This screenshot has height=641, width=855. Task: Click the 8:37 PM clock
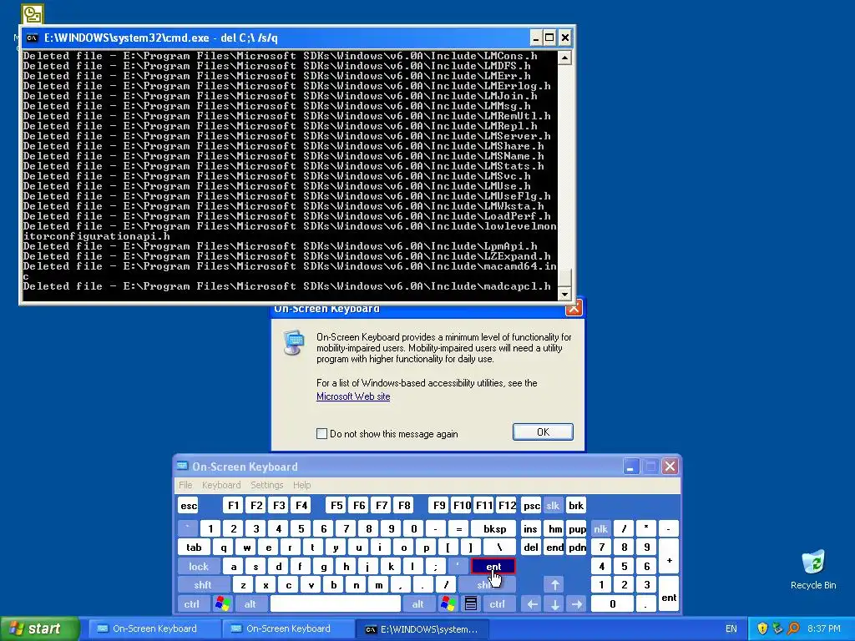823,628
